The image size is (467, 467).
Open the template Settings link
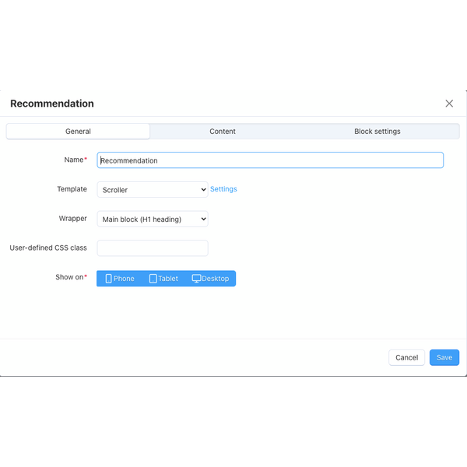[223, 189]
